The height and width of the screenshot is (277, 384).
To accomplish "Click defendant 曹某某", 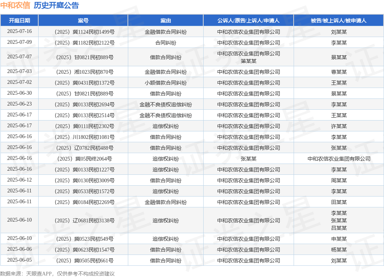I will pos(339,72).
